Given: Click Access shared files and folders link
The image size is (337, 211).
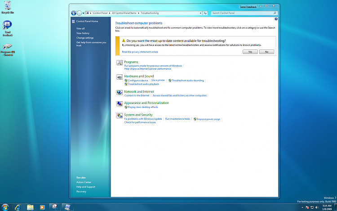Looking at the screenshot, I should (x=179, y=95).
